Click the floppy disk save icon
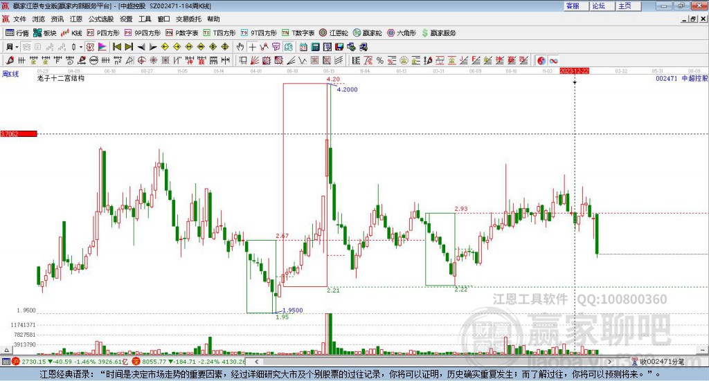The image size is (709, 381). click(x=339, y=47)
